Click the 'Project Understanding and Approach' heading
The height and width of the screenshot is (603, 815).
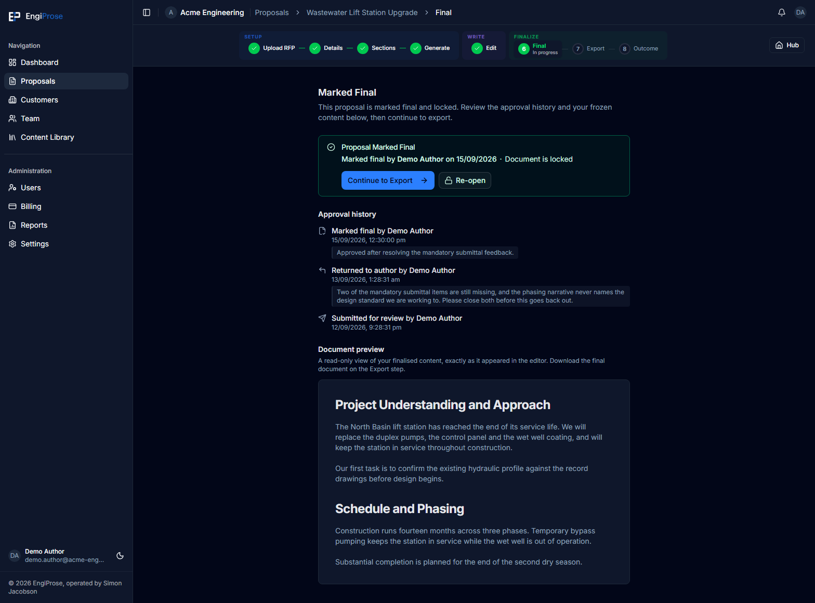point(443,405)
